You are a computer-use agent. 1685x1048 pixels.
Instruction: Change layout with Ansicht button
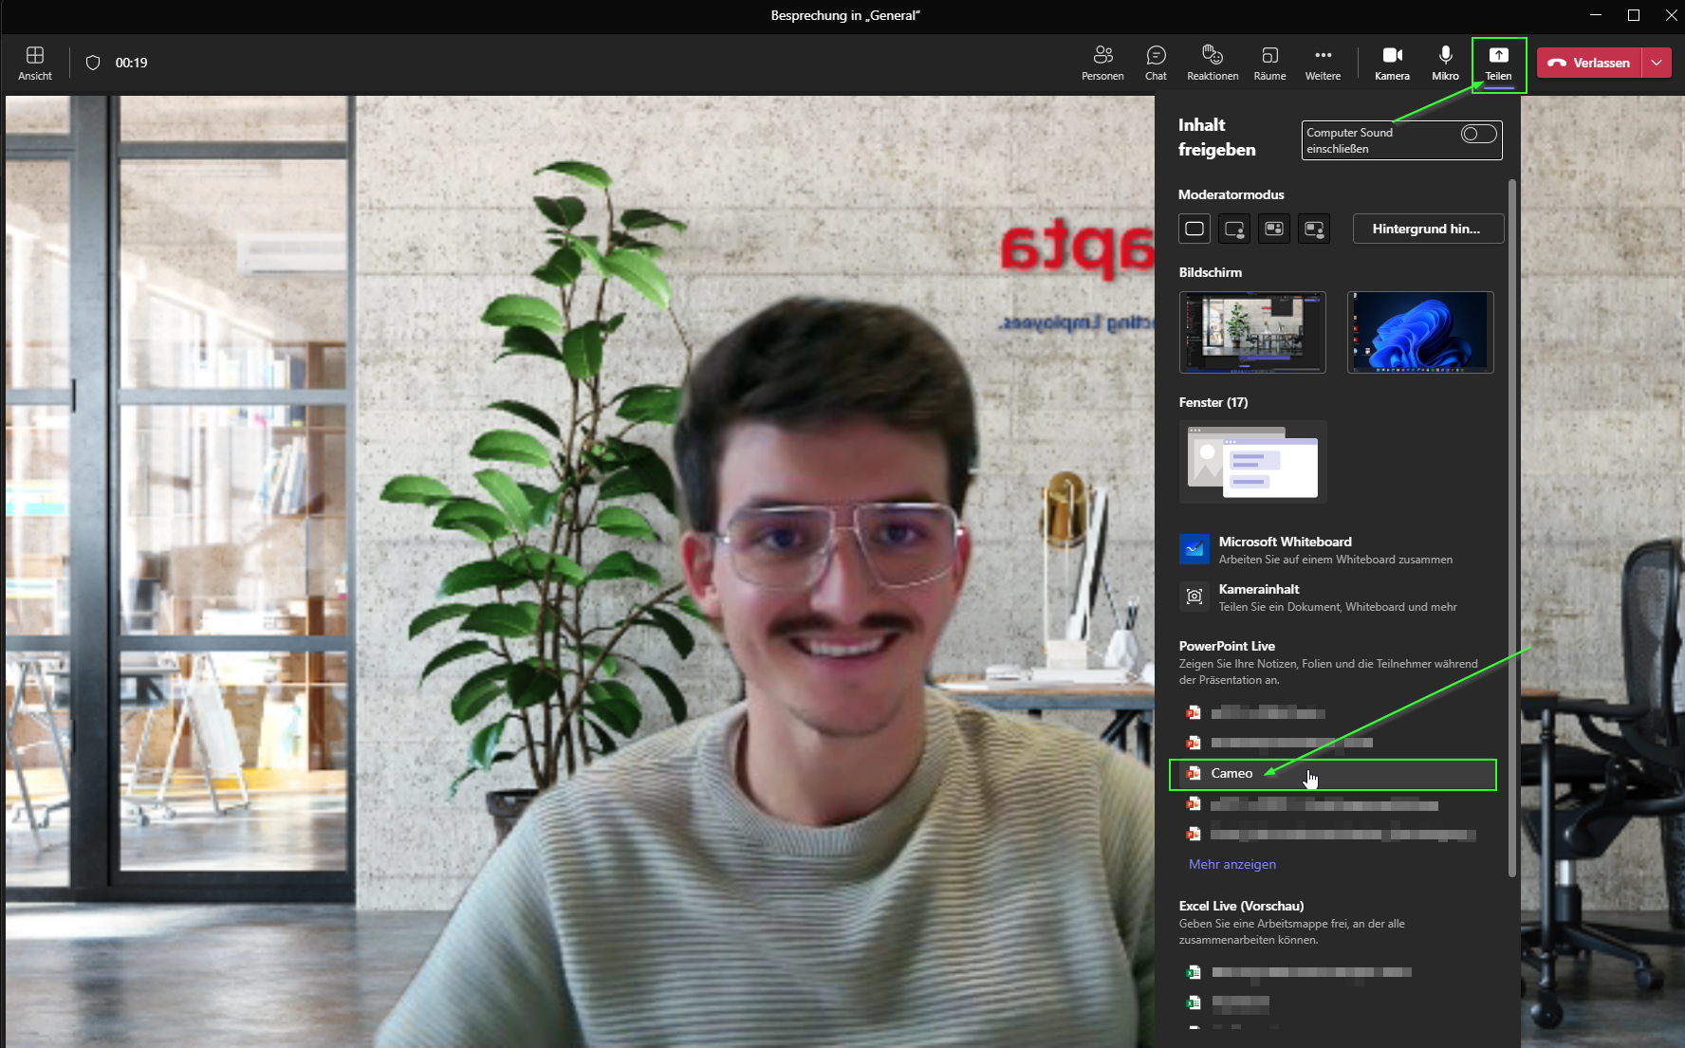click(x=35, y=63)
